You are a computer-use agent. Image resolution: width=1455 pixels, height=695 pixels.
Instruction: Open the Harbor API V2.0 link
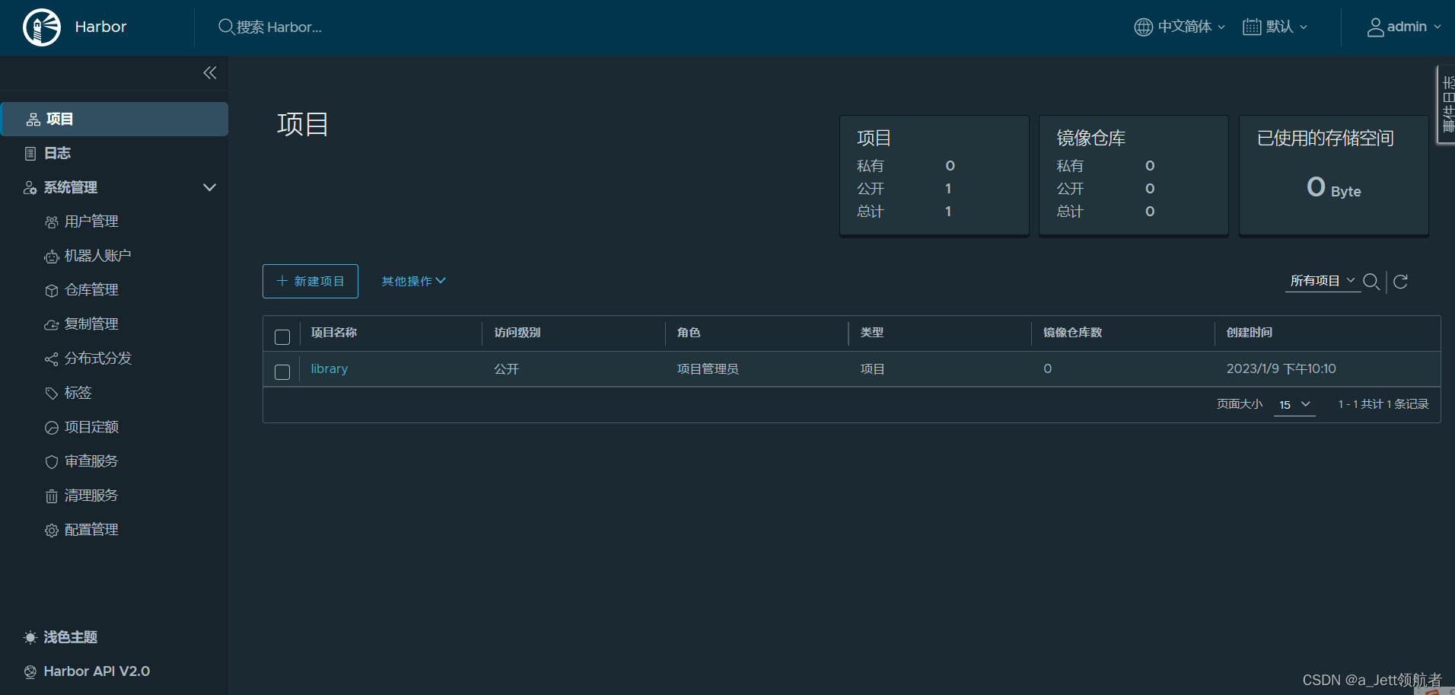[97, 672]
